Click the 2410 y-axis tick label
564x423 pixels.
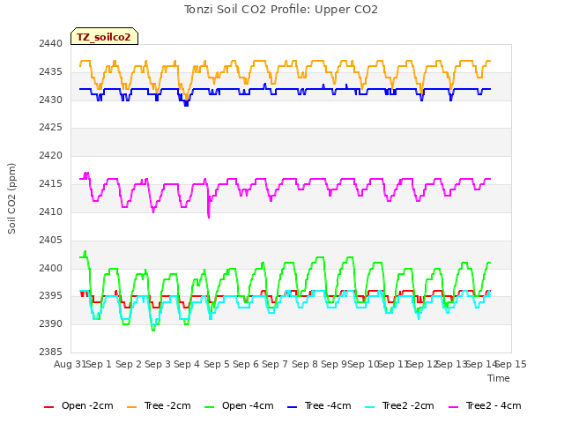pyautogui.click(x=51, y=211)
